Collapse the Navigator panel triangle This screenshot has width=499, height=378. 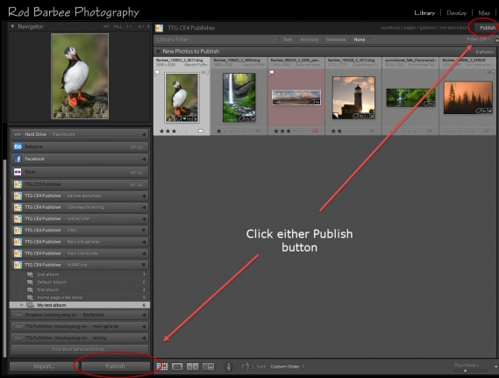click(x=12, y=26)
